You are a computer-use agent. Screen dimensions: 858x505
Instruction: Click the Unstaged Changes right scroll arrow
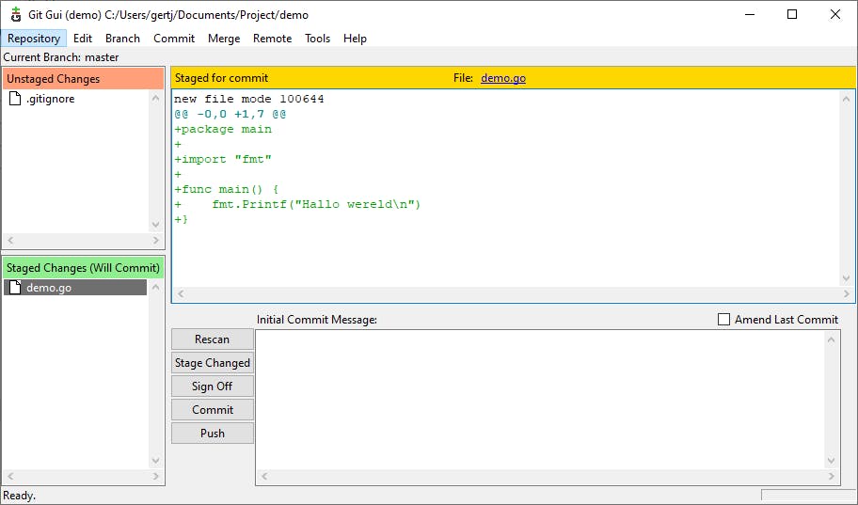pyautogui.click(x=156, y=240)
